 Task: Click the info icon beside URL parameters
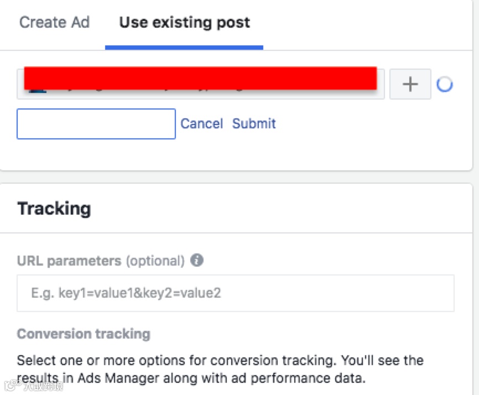point(197,260)
